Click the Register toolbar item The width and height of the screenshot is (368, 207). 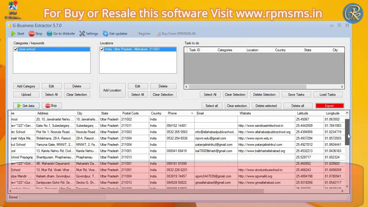[141, 34]
